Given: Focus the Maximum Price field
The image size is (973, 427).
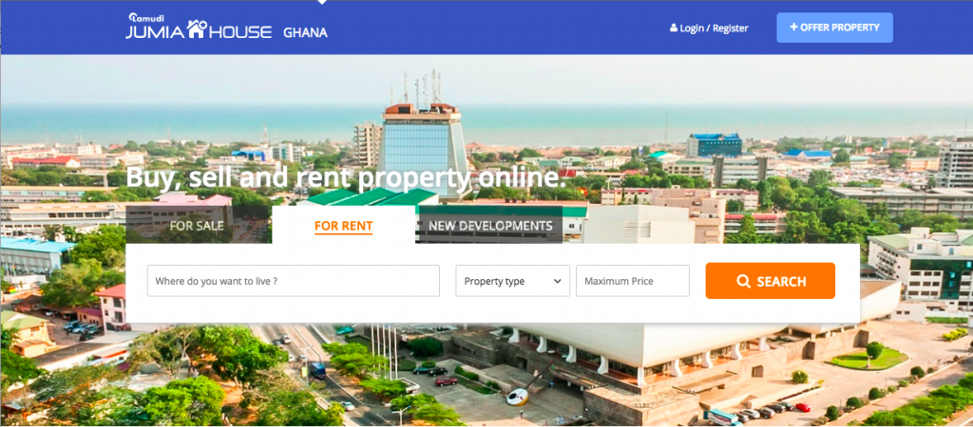Looking at the screenshot, I should click(632, 281).
